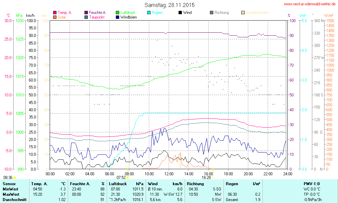
Task: Click the chart title Samstag, 28.11.2015
Action: click(x=170, y=5)
